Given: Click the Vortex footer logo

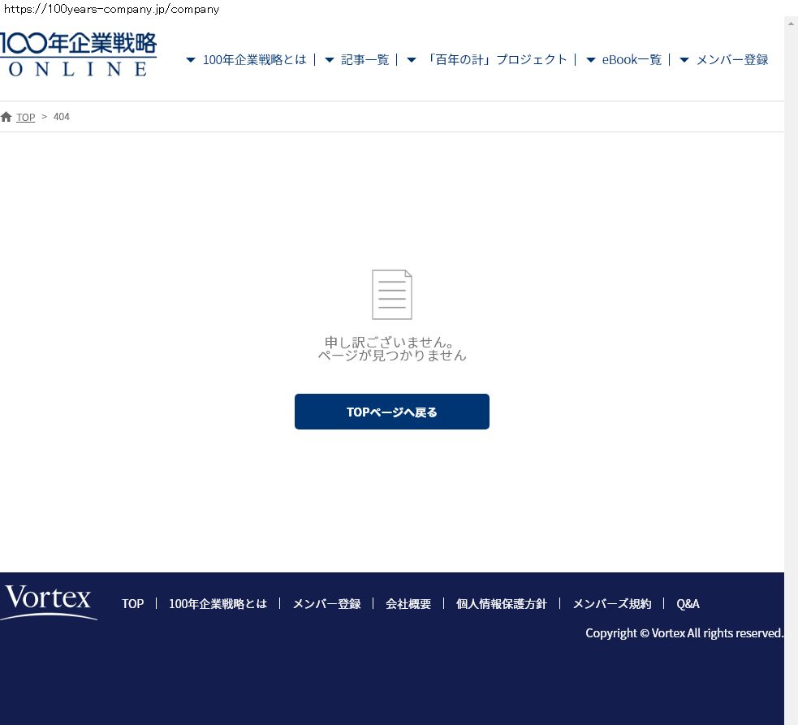Looking at the screenshot, I should 49,602.
